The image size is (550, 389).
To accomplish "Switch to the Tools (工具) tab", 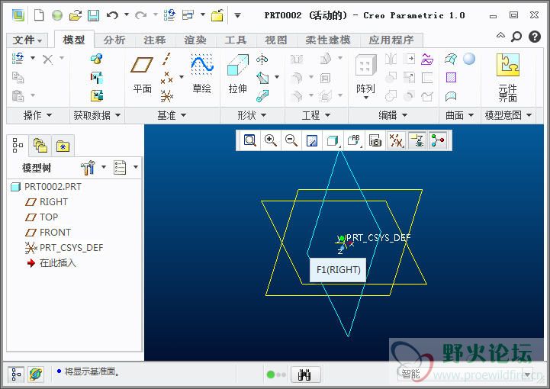I will point(236,40).
